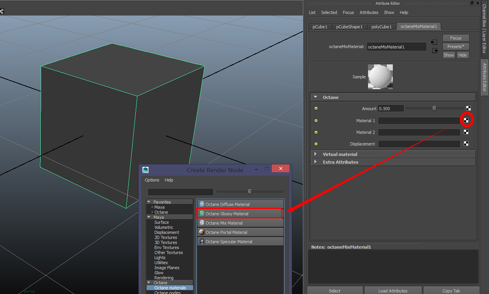Image resolution: width=489 pixels, height=294 pixels.
Task: Select Surface in the Maya category list
Action: click(161, 222)
